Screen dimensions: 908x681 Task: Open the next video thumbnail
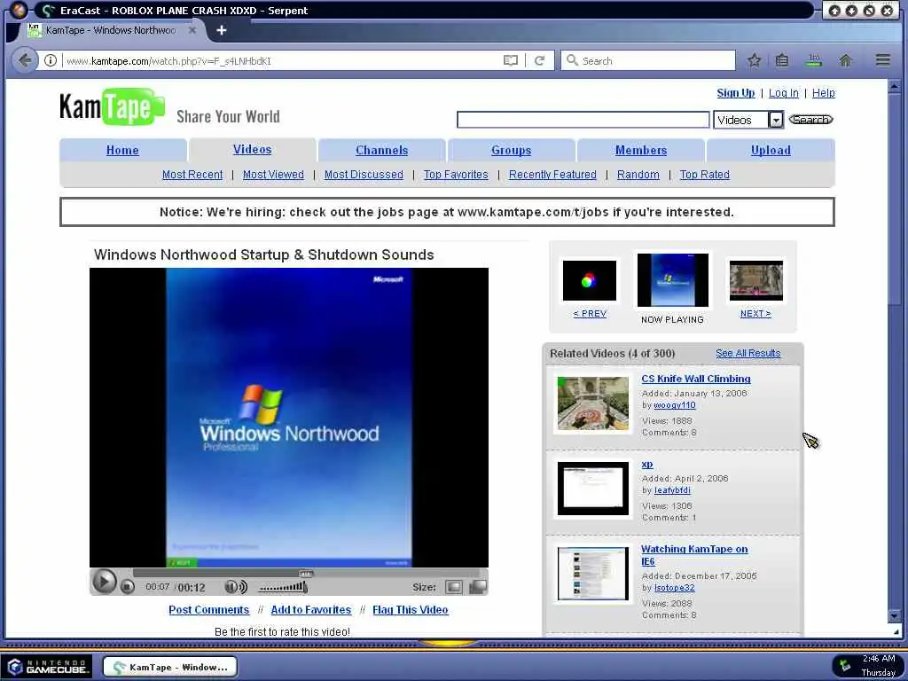pyautogui.click(x=755, y=281)
